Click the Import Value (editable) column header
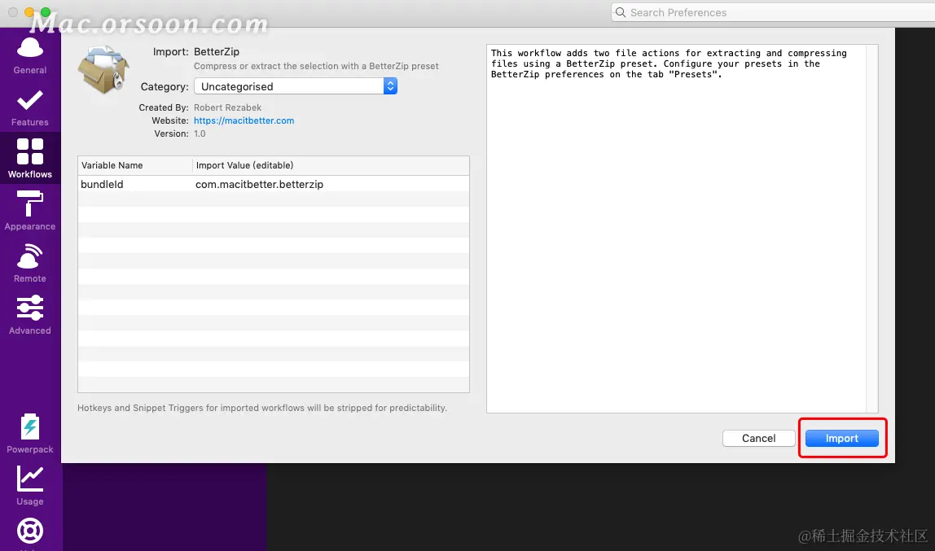 click(331, 165)
